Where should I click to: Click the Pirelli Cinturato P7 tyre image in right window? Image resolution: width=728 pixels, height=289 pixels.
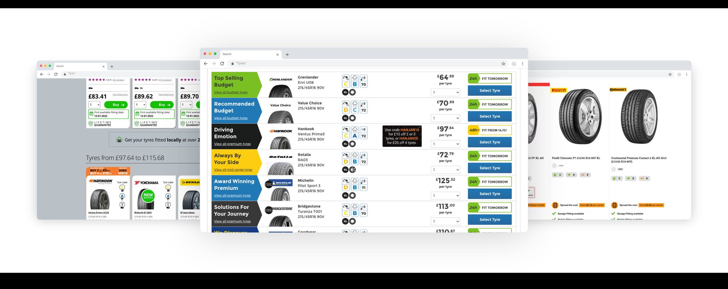coord(580,117)
